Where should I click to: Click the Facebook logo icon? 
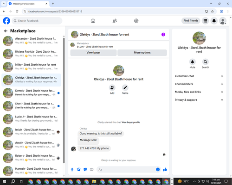tap(6, 21)
